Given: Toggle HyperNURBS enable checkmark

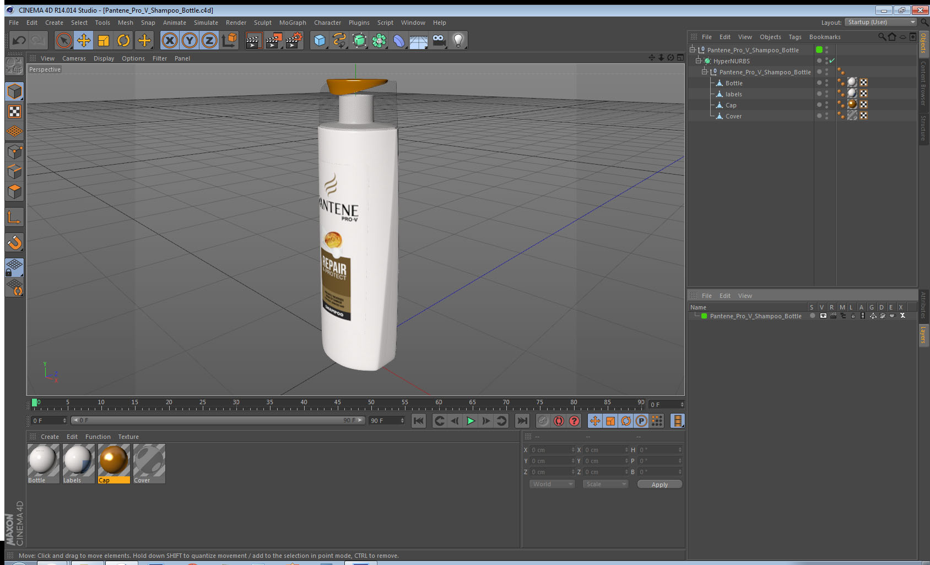Looking at the screenshot, I should pos(832,61).
